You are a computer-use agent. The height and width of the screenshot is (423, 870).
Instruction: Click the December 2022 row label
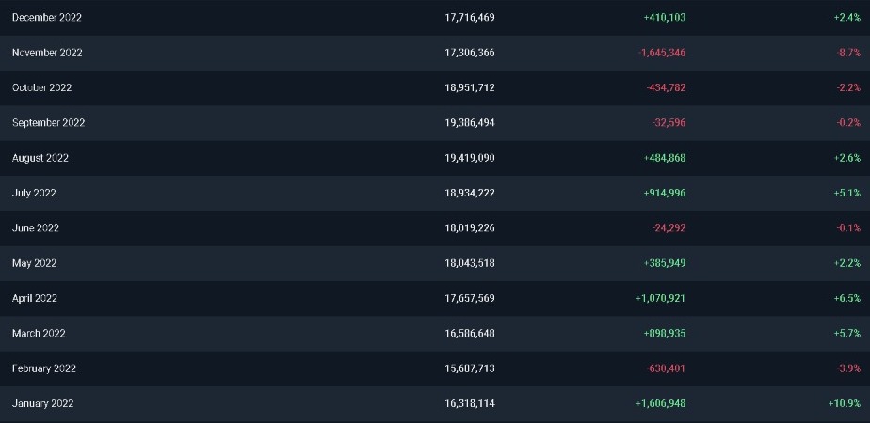click(47, 18)
